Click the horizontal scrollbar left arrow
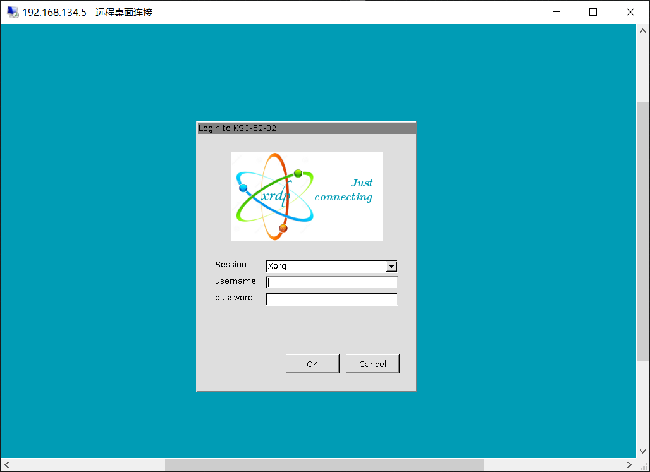This screenshot has width=650, height=472. (x=7, y=464)
